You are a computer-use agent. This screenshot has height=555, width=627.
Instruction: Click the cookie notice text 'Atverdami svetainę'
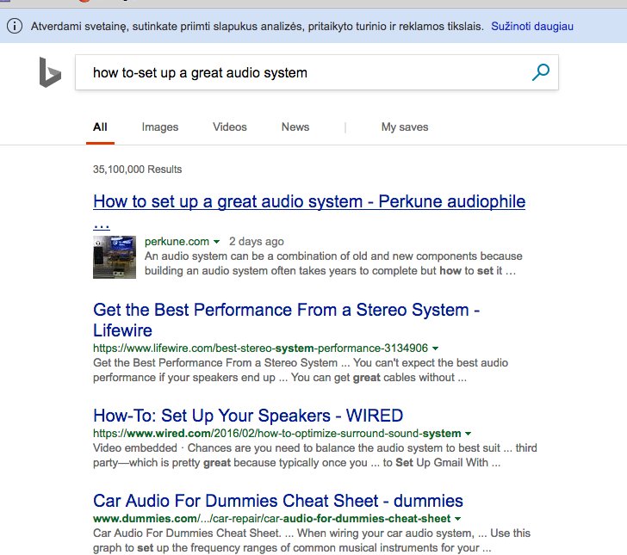(x=258, y=27)
